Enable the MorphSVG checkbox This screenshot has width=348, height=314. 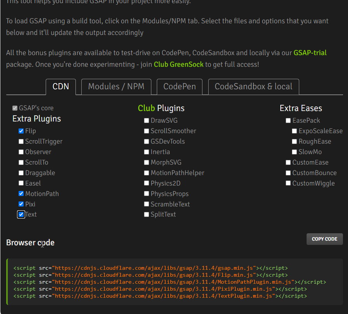click(146, 163)
